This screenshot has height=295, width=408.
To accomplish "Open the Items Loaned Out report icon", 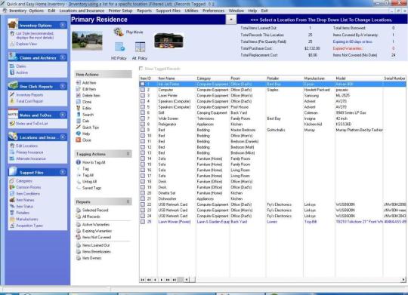I will point(78,245).
